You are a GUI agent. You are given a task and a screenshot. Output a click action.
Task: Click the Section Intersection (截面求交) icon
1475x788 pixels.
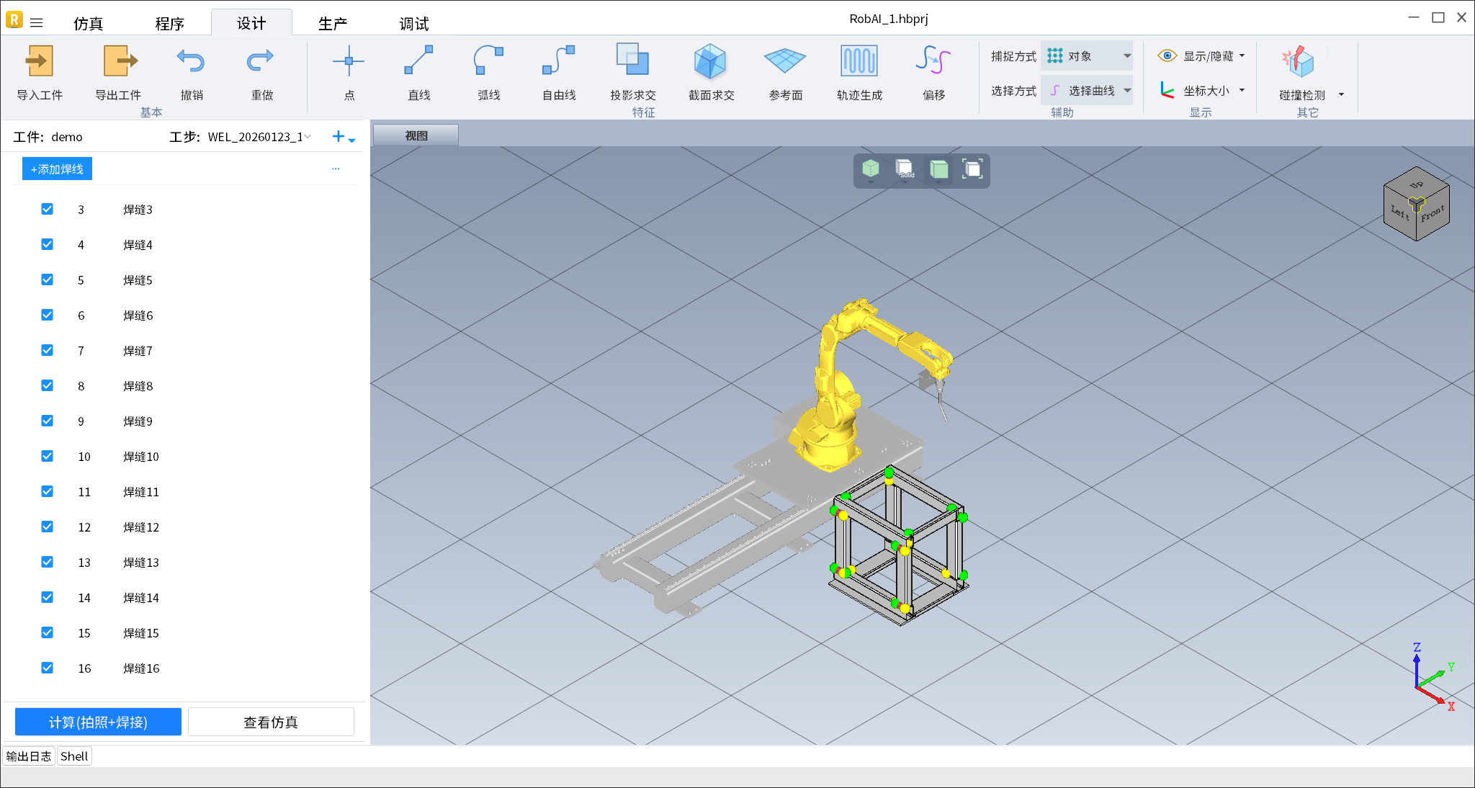pos(710,62)
